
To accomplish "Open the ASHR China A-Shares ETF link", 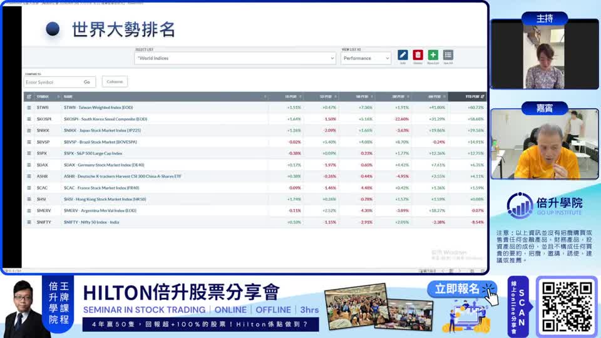I will click(123, 177).
